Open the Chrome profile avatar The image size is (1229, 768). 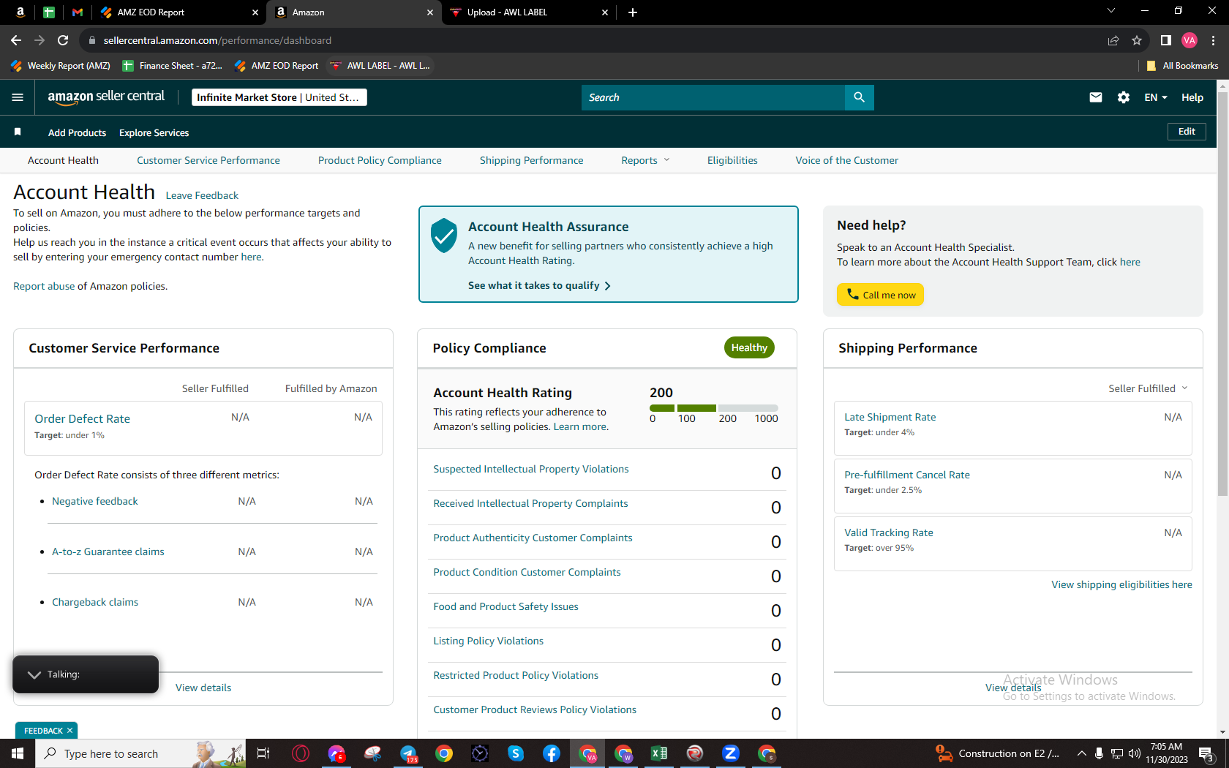1189,40
